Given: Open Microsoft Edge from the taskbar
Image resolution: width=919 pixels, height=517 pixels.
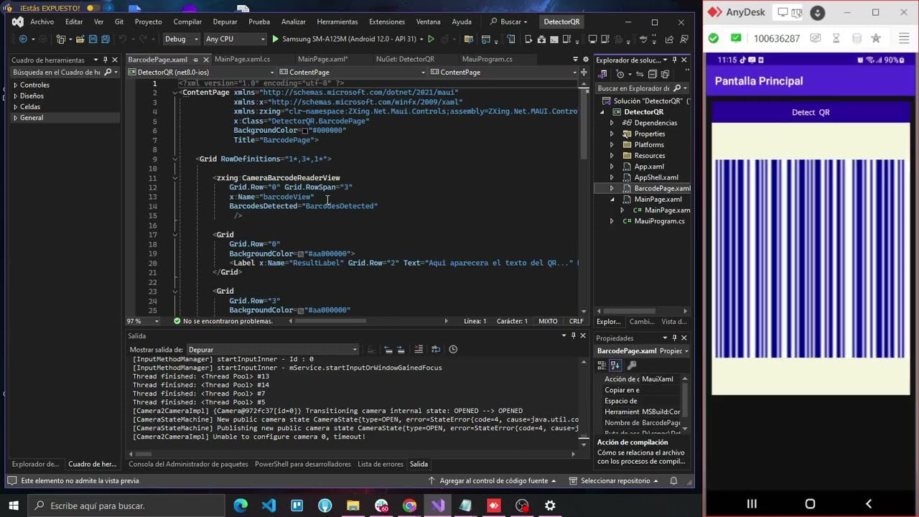Looking at the screenshot, I should [241, 506].
